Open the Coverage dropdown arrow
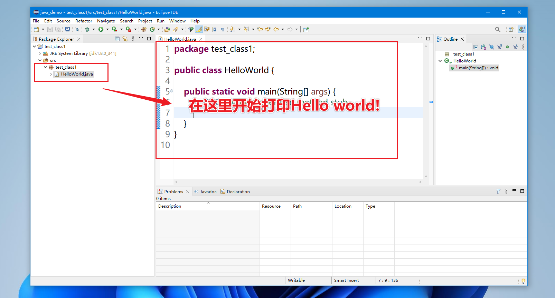The width and height of the screenshot is (555, 298). [121, 29]
